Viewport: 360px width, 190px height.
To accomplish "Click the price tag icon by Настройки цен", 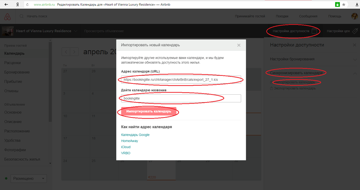I will (355, 31).
